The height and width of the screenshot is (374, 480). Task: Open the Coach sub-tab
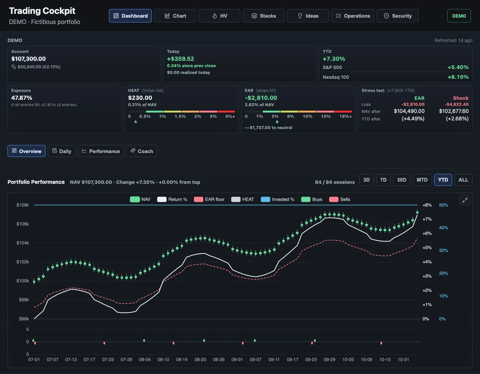(142, 151)
